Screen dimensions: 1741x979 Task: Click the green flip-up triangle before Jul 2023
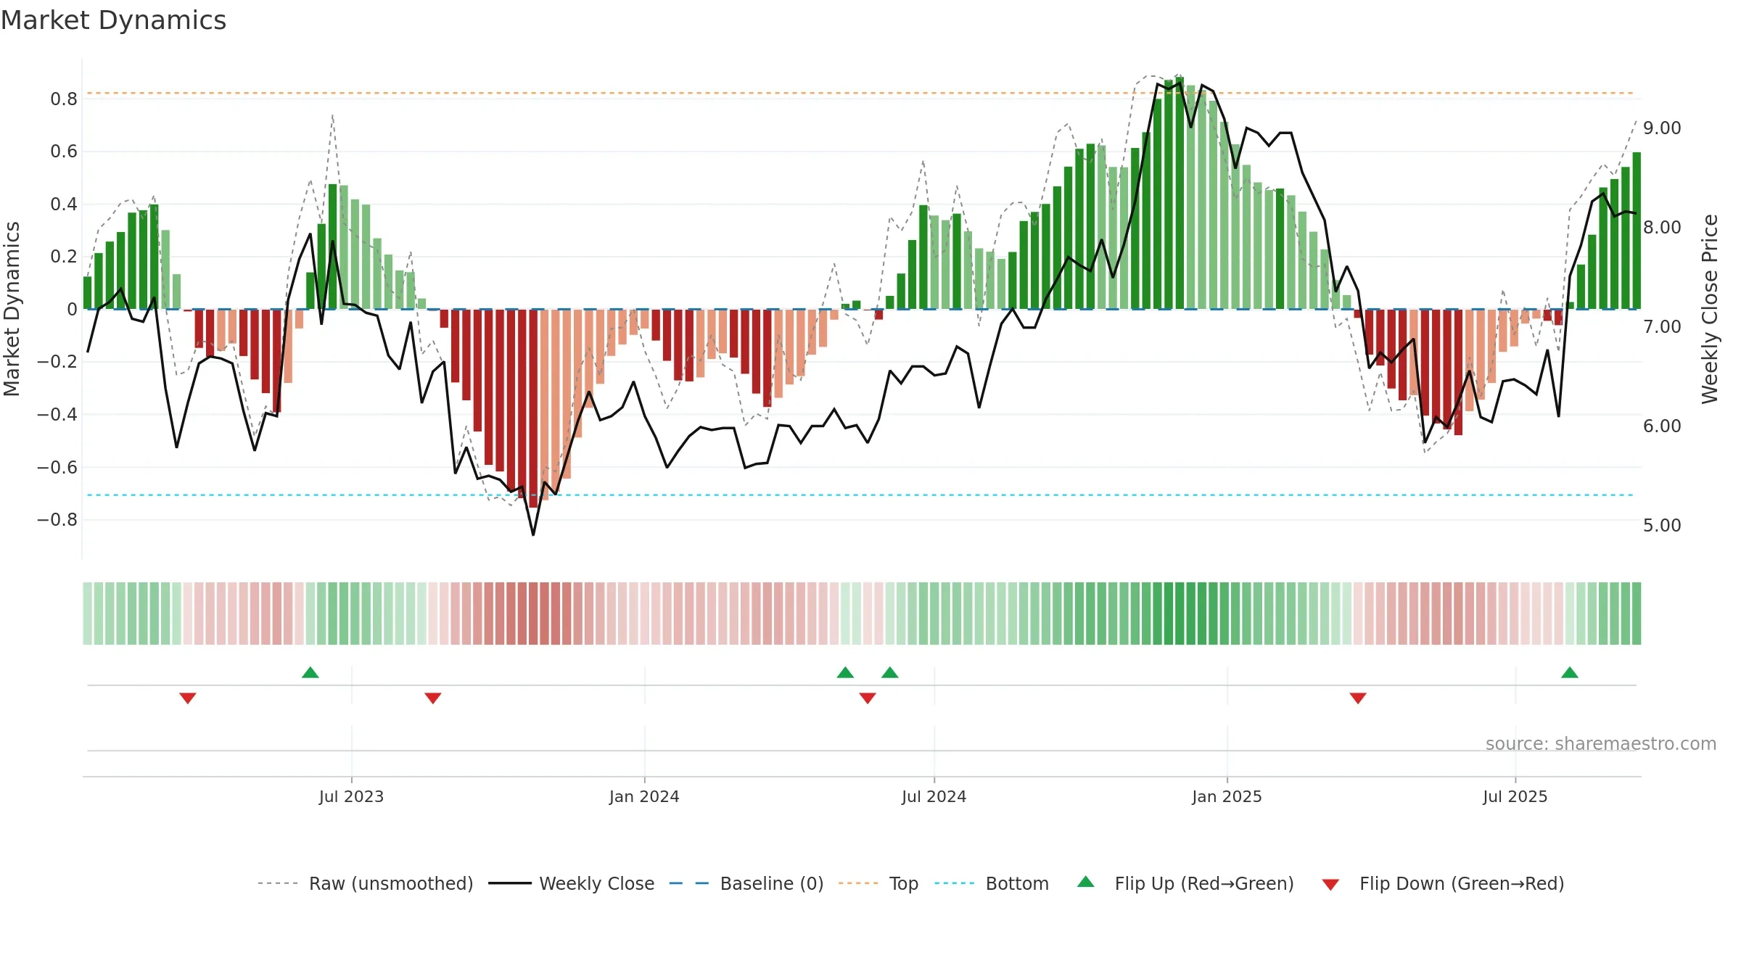(310, 673)
